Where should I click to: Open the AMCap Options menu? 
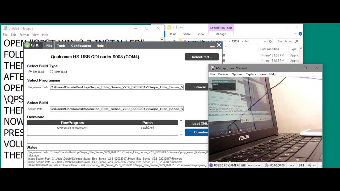237,74
